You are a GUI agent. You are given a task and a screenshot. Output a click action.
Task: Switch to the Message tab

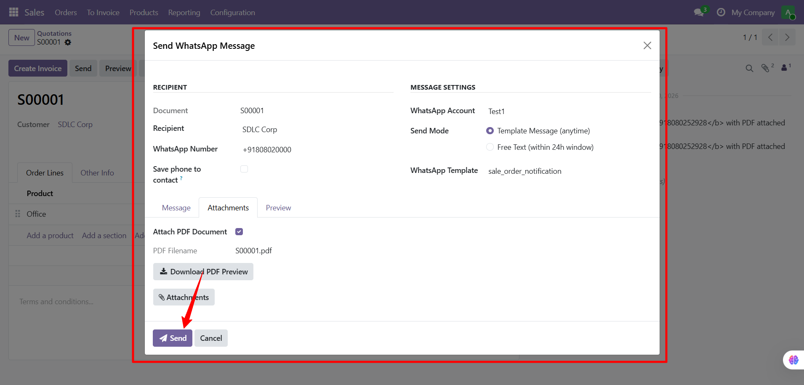pyautogui.click(x=176, y=208)
